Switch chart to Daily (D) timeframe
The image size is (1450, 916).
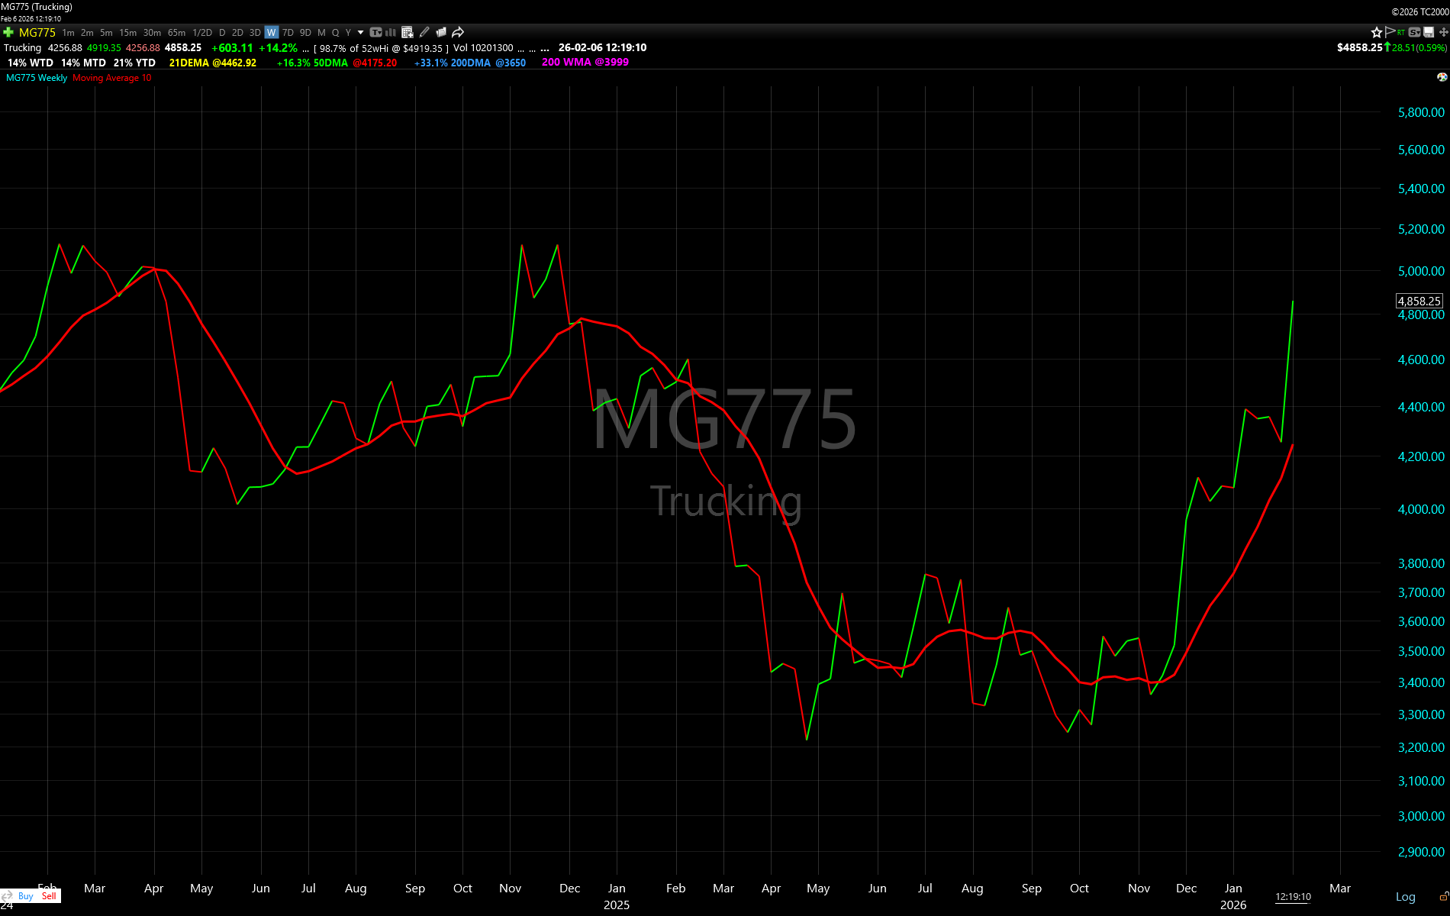click(x=222, y=32)
